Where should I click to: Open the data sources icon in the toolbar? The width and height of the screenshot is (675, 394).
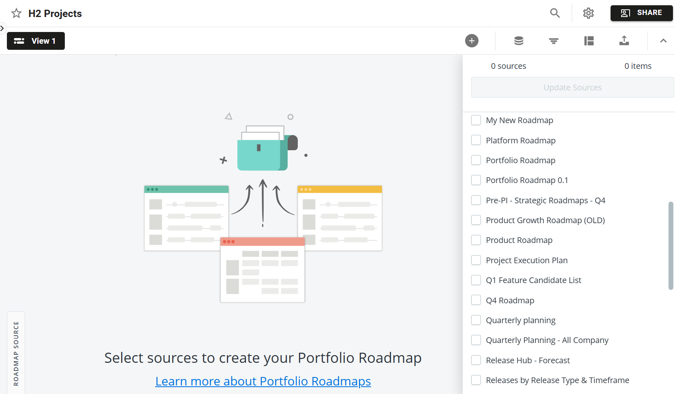[519, 41]
